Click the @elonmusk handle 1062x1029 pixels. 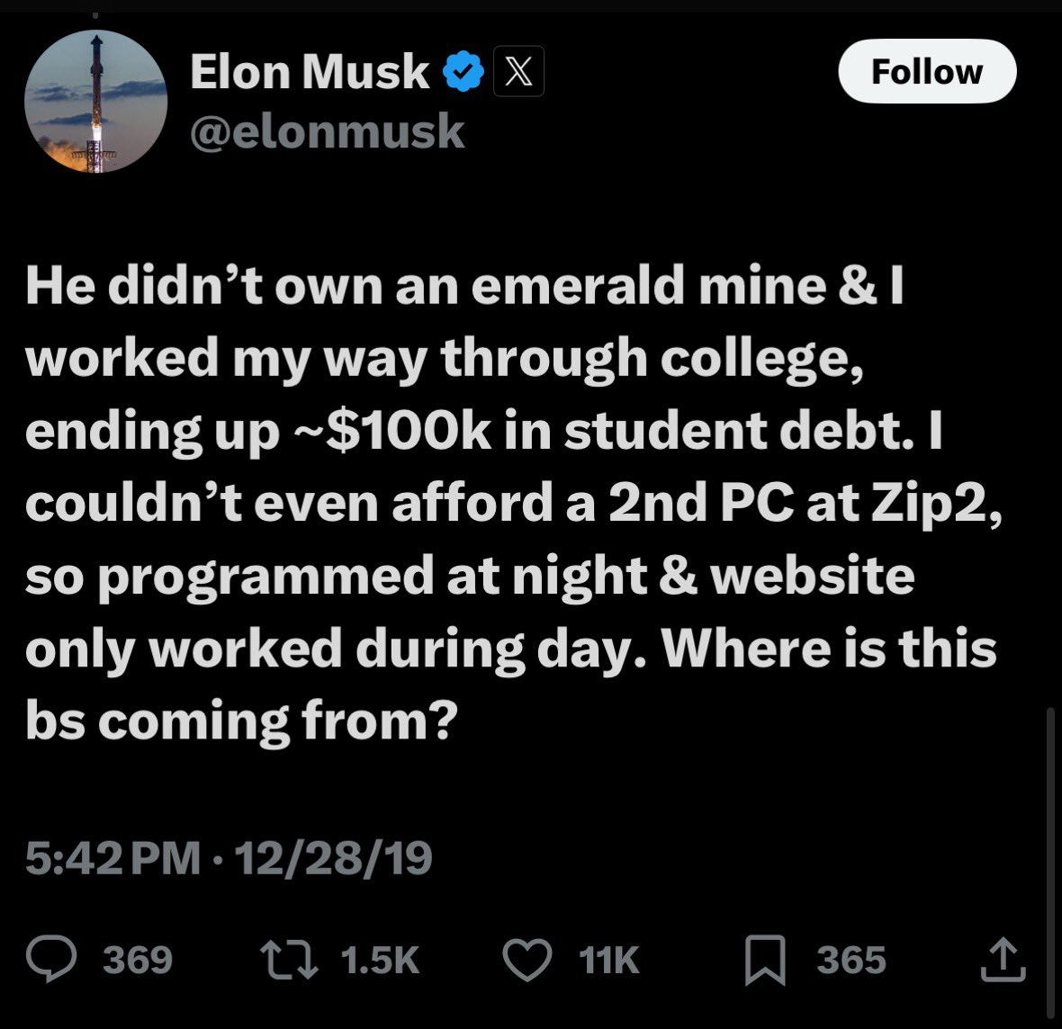[327, 131]
